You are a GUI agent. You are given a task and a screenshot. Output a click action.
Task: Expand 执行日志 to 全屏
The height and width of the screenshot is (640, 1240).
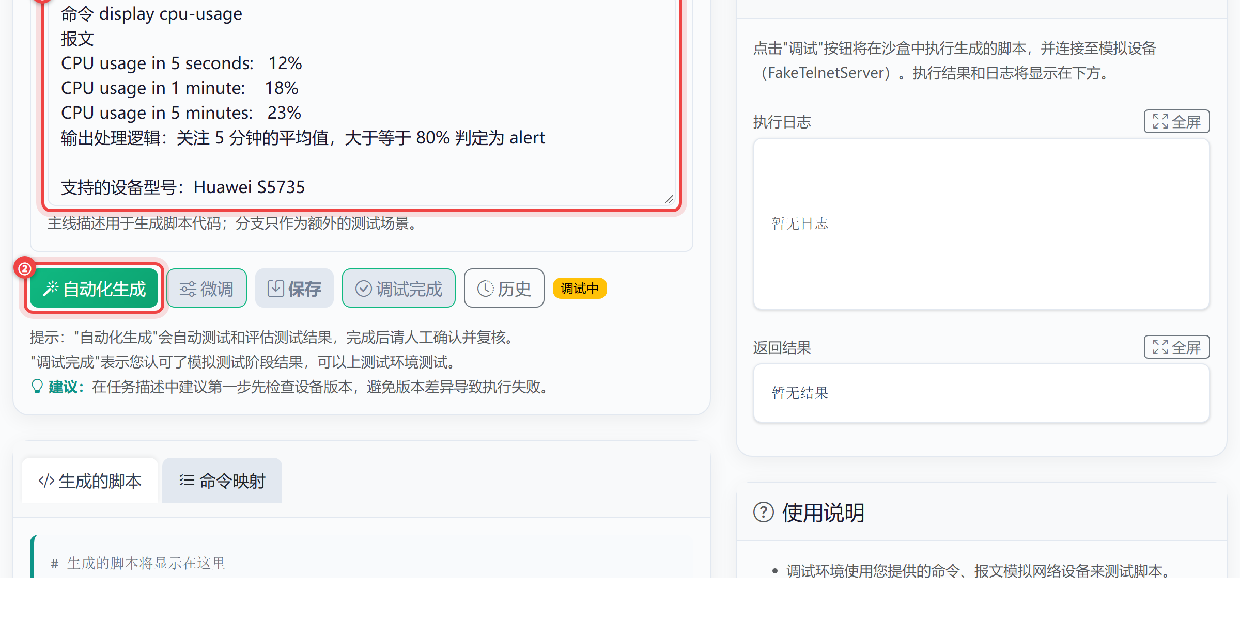1176,122
